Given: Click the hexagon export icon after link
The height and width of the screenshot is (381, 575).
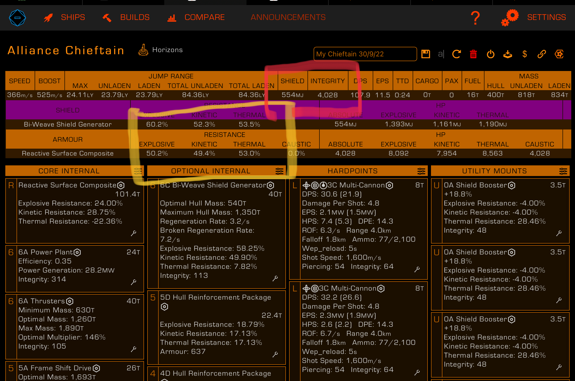Looking at the screenshot, I should (559, 54).
